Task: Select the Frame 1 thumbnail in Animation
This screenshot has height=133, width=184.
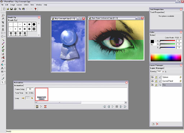Action: (x=42, y=94)
